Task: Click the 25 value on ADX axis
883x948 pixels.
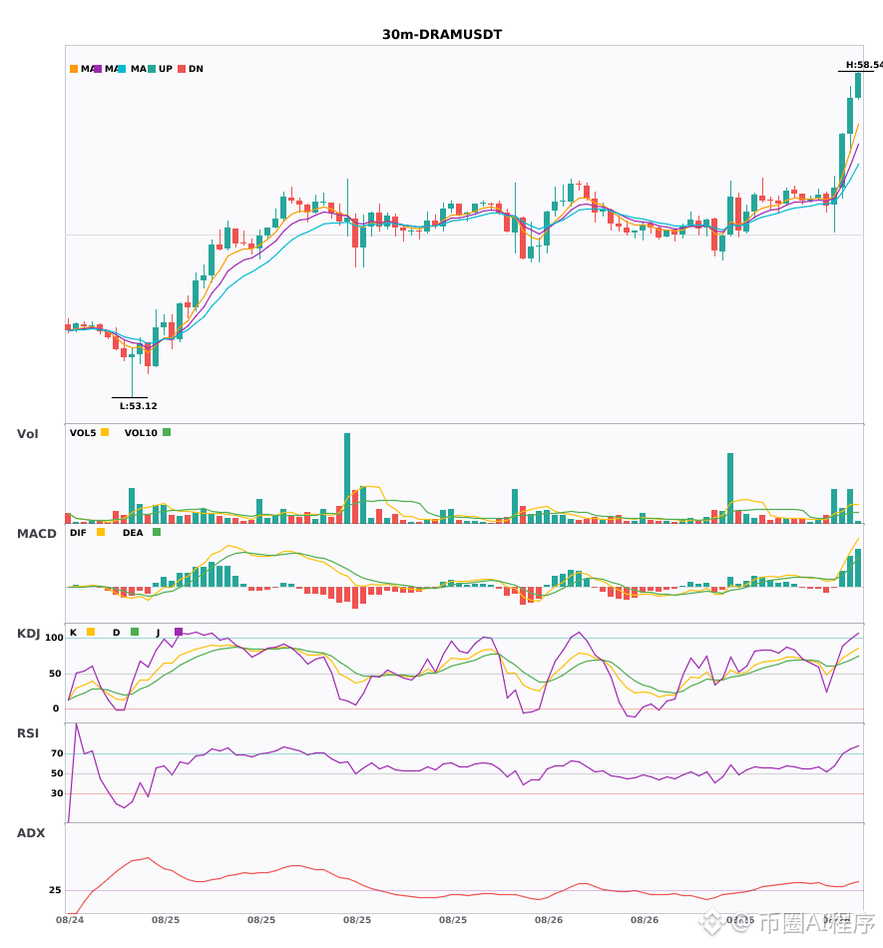Action: (55, 890)
